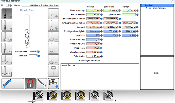Close the Werkzeug bearbeiten dialog
The image size is (175, 103).
coord(172,1)
